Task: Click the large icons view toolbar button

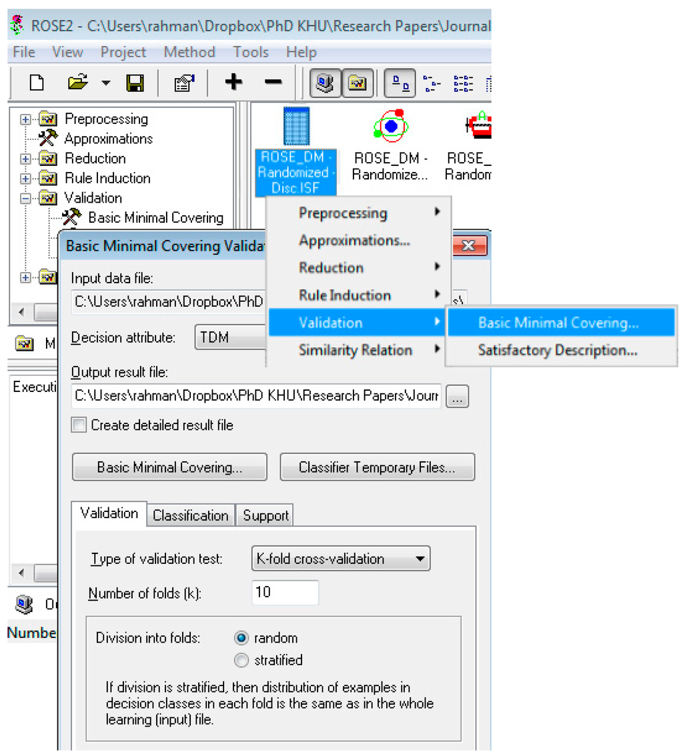Action: click(400, 83)
